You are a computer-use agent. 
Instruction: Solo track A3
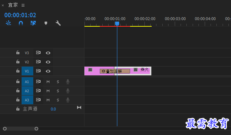pos(58,100)
